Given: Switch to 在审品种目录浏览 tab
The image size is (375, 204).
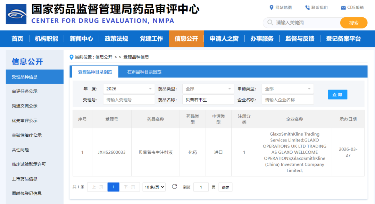Looking at the screenshot, I should [144, 72].
